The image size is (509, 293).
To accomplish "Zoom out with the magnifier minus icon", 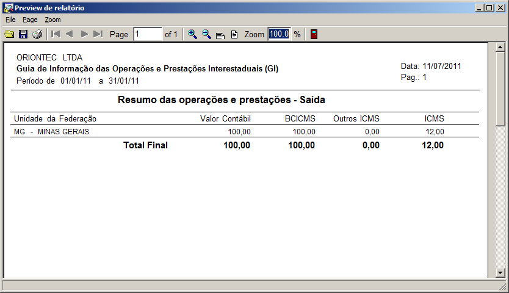I will [x=206, y=34].
